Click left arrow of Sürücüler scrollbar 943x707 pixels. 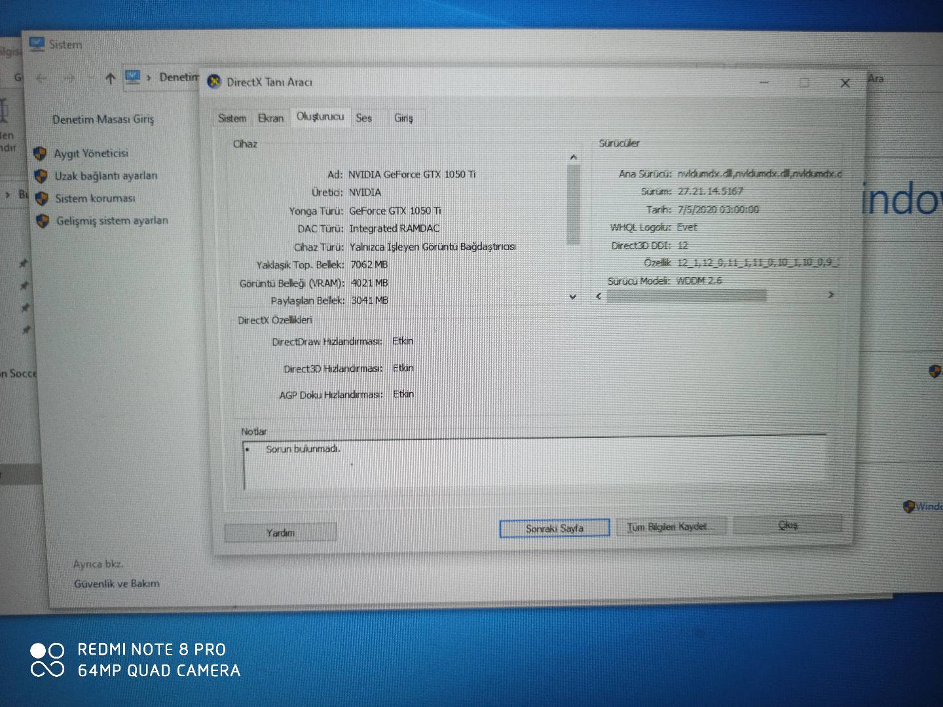tap(599, 297)
